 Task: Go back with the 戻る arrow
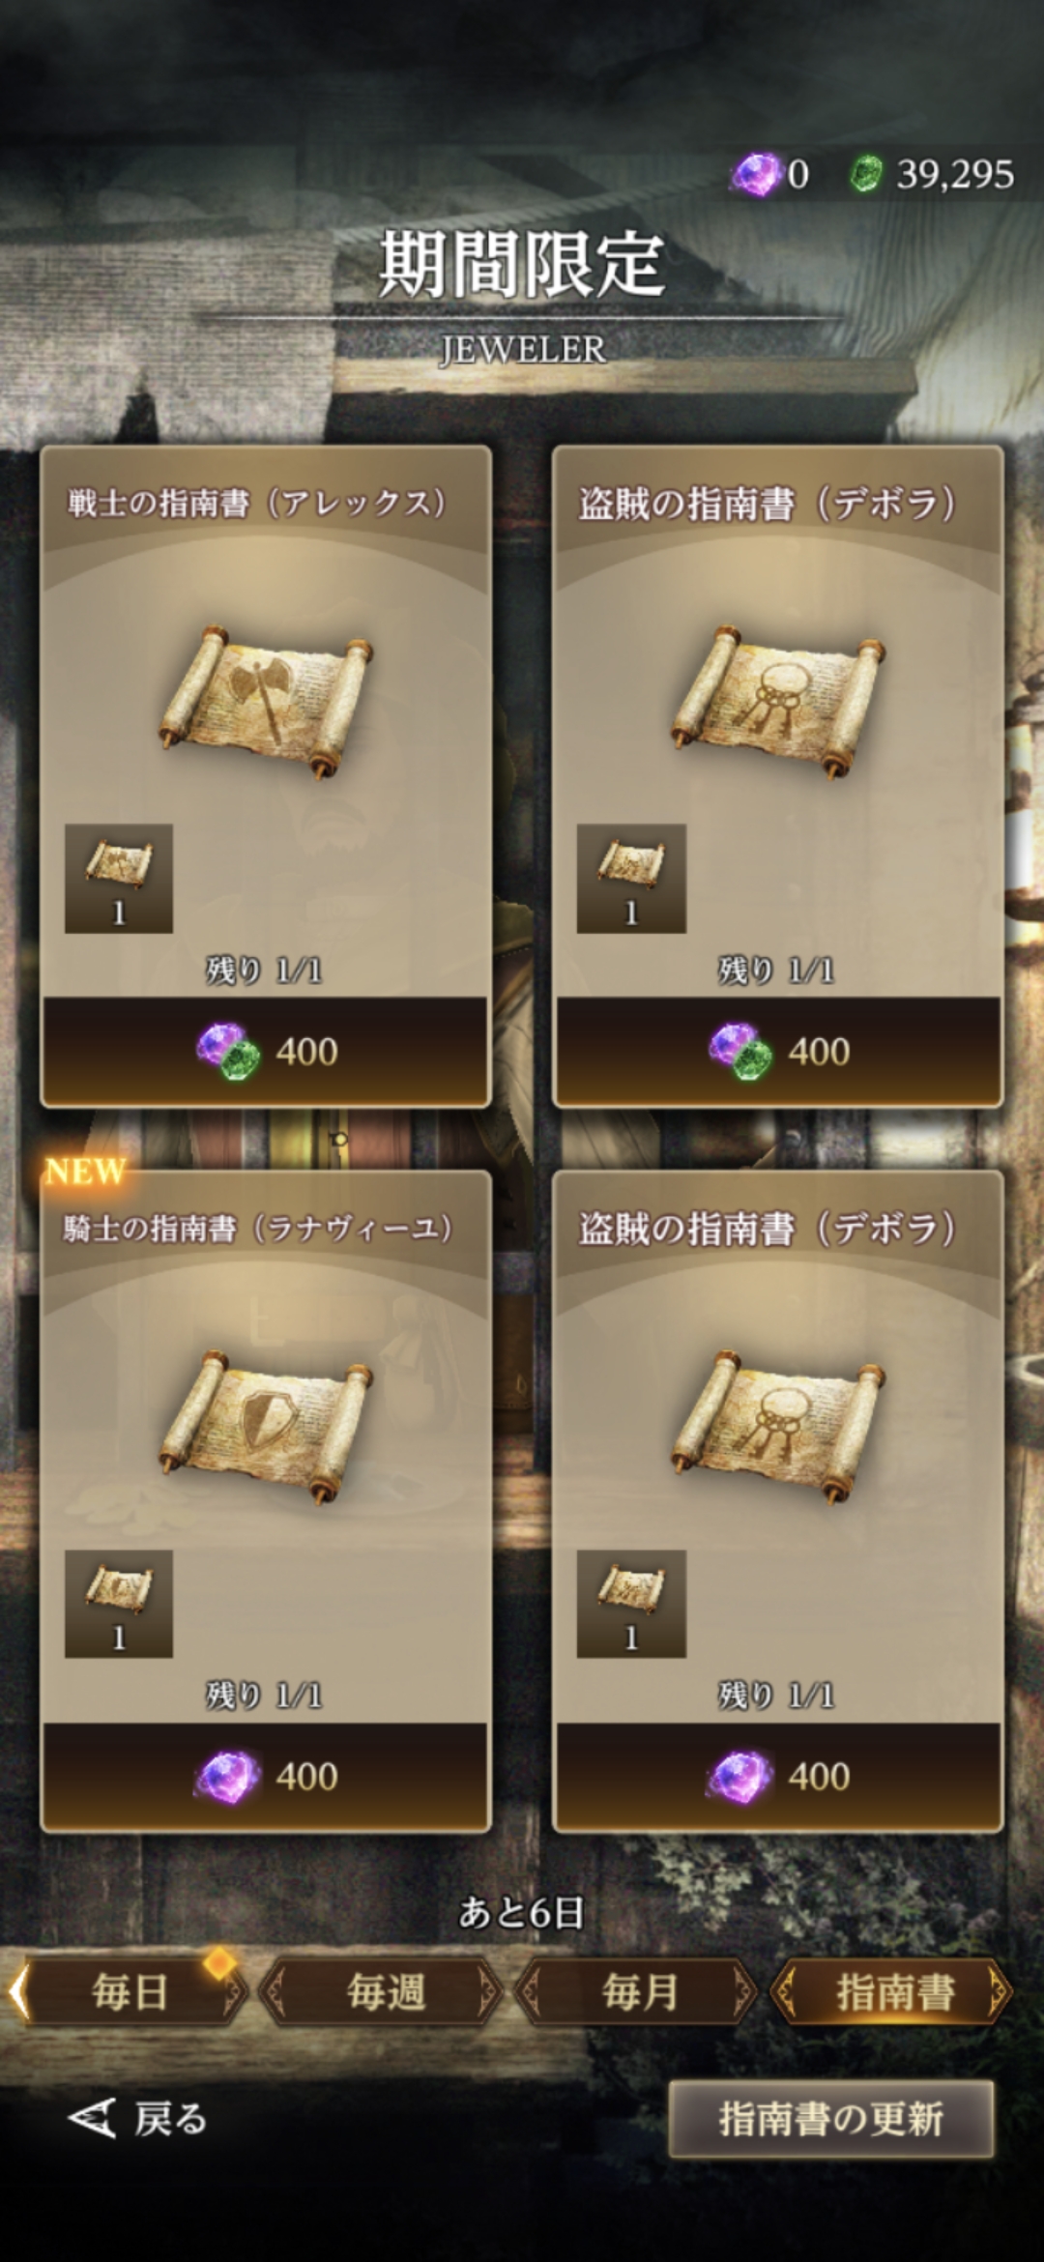[137, 2119]
